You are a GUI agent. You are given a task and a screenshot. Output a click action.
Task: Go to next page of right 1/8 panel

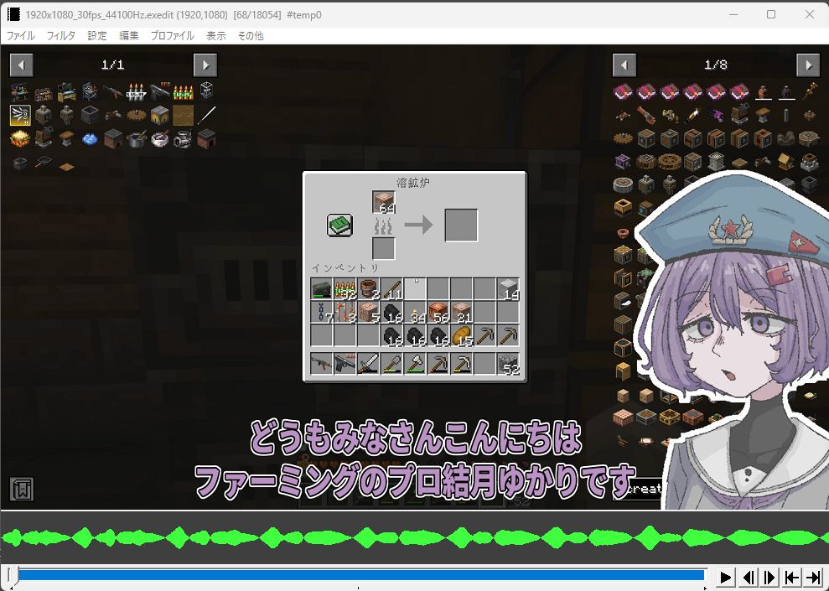pyautogui.click(x=808, y=65)
